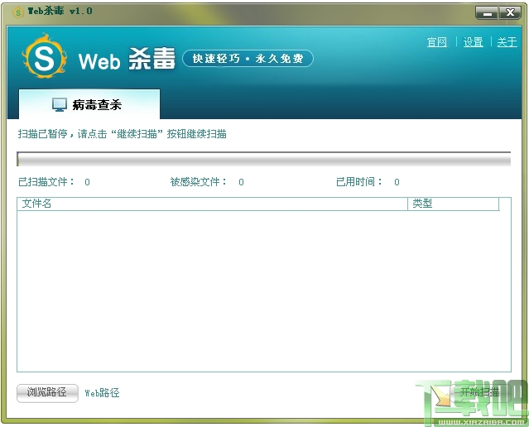The image size is (529, 427).
Task: Click the empty scan results list
Action: point(264,291)
